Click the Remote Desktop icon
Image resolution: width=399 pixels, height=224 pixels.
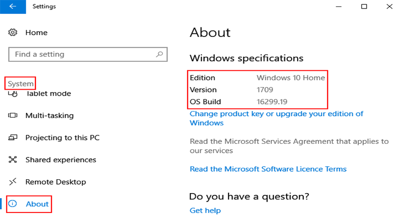coord(12,182)
